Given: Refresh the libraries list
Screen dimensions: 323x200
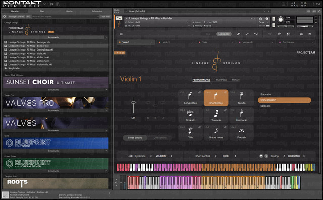Looking at the screenshot, I should click(5, 17).
